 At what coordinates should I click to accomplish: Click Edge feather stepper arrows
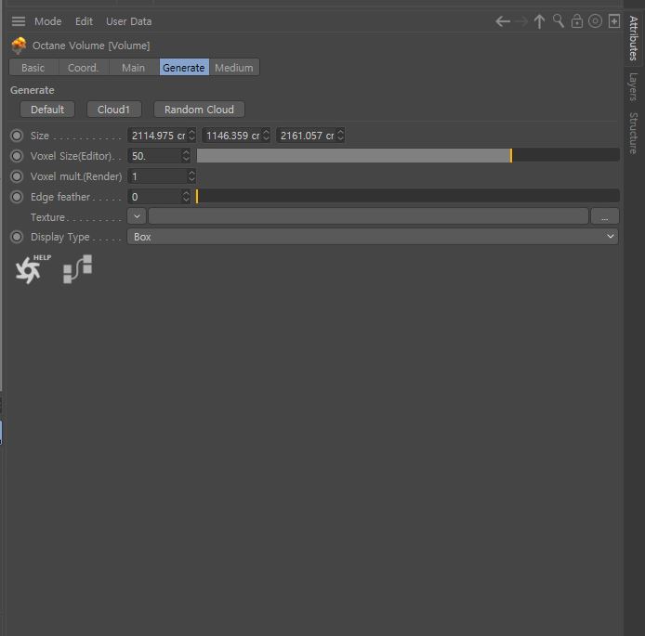(x=186, y=197)
